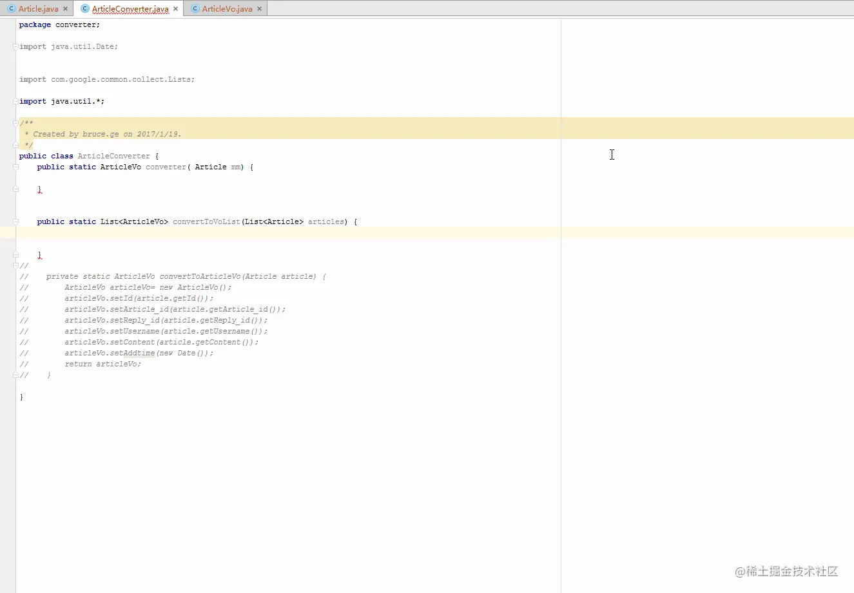
Task: Click 'import com.google.common.collect.Lists;' line
Action: click(x=107, y=79)
